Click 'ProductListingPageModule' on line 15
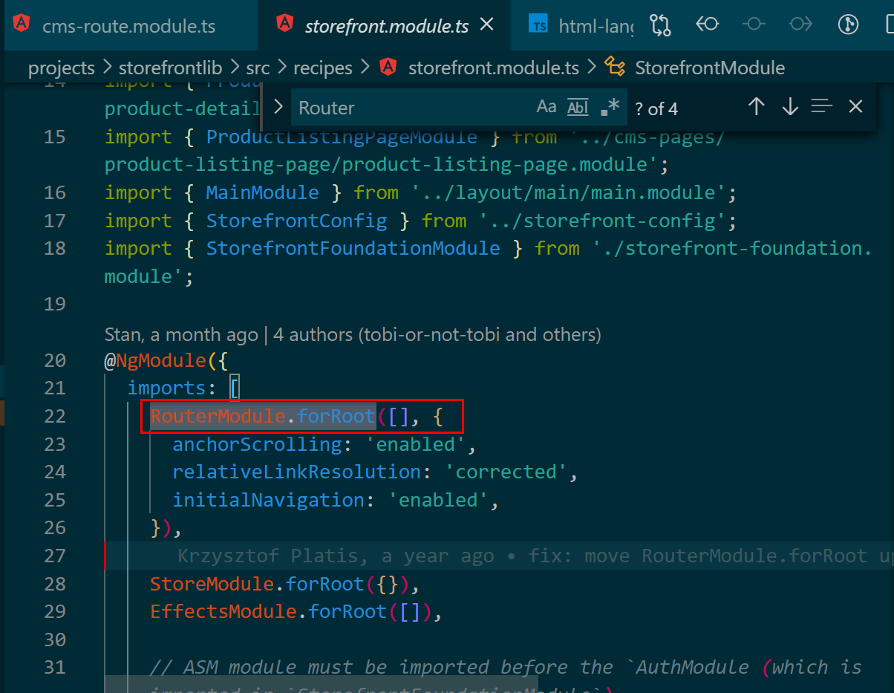Screen dimensions: 894x693 342,137
